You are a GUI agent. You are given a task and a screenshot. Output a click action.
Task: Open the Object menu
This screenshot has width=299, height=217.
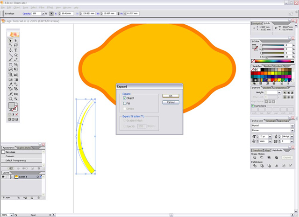pyautogui.click(x=17, y=7)
